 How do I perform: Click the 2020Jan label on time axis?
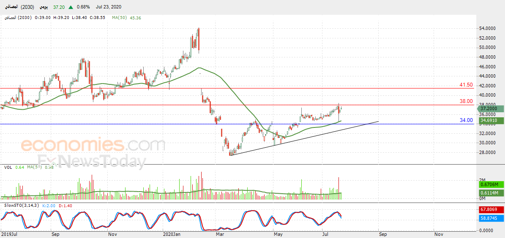point(171,234)
